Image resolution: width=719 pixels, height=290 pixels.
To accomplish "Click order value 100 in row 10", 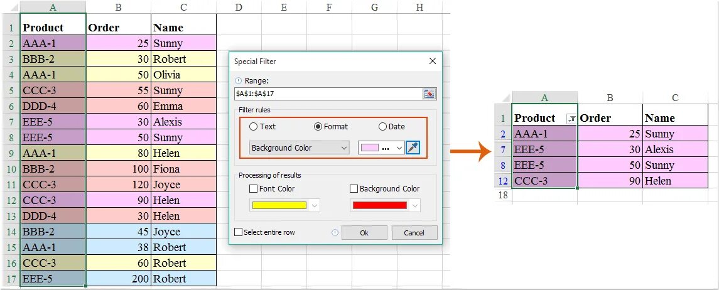I will click(119, 169).
